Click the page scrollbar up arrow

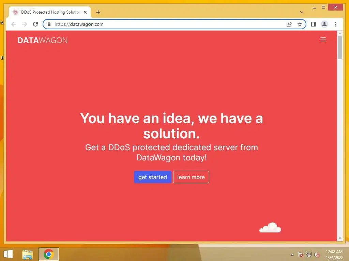tap(340, 34)
